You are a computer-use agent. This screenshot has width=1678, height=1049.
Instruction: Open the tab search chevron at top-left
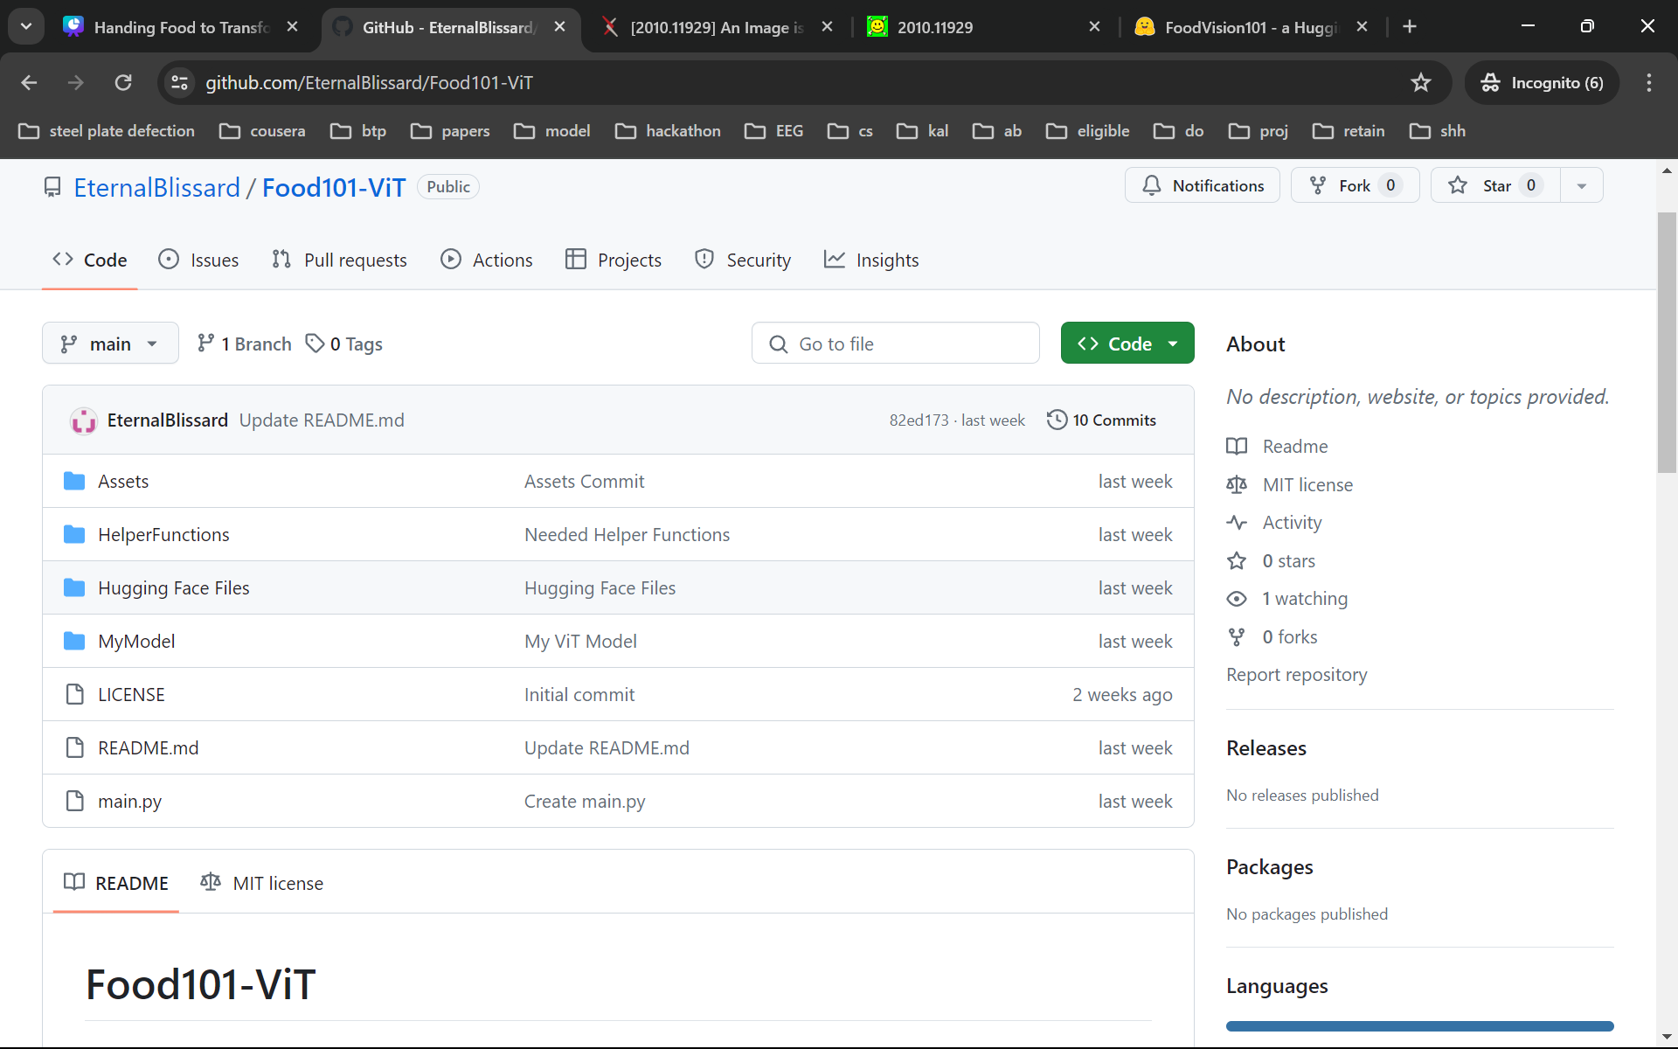(26, 26)
